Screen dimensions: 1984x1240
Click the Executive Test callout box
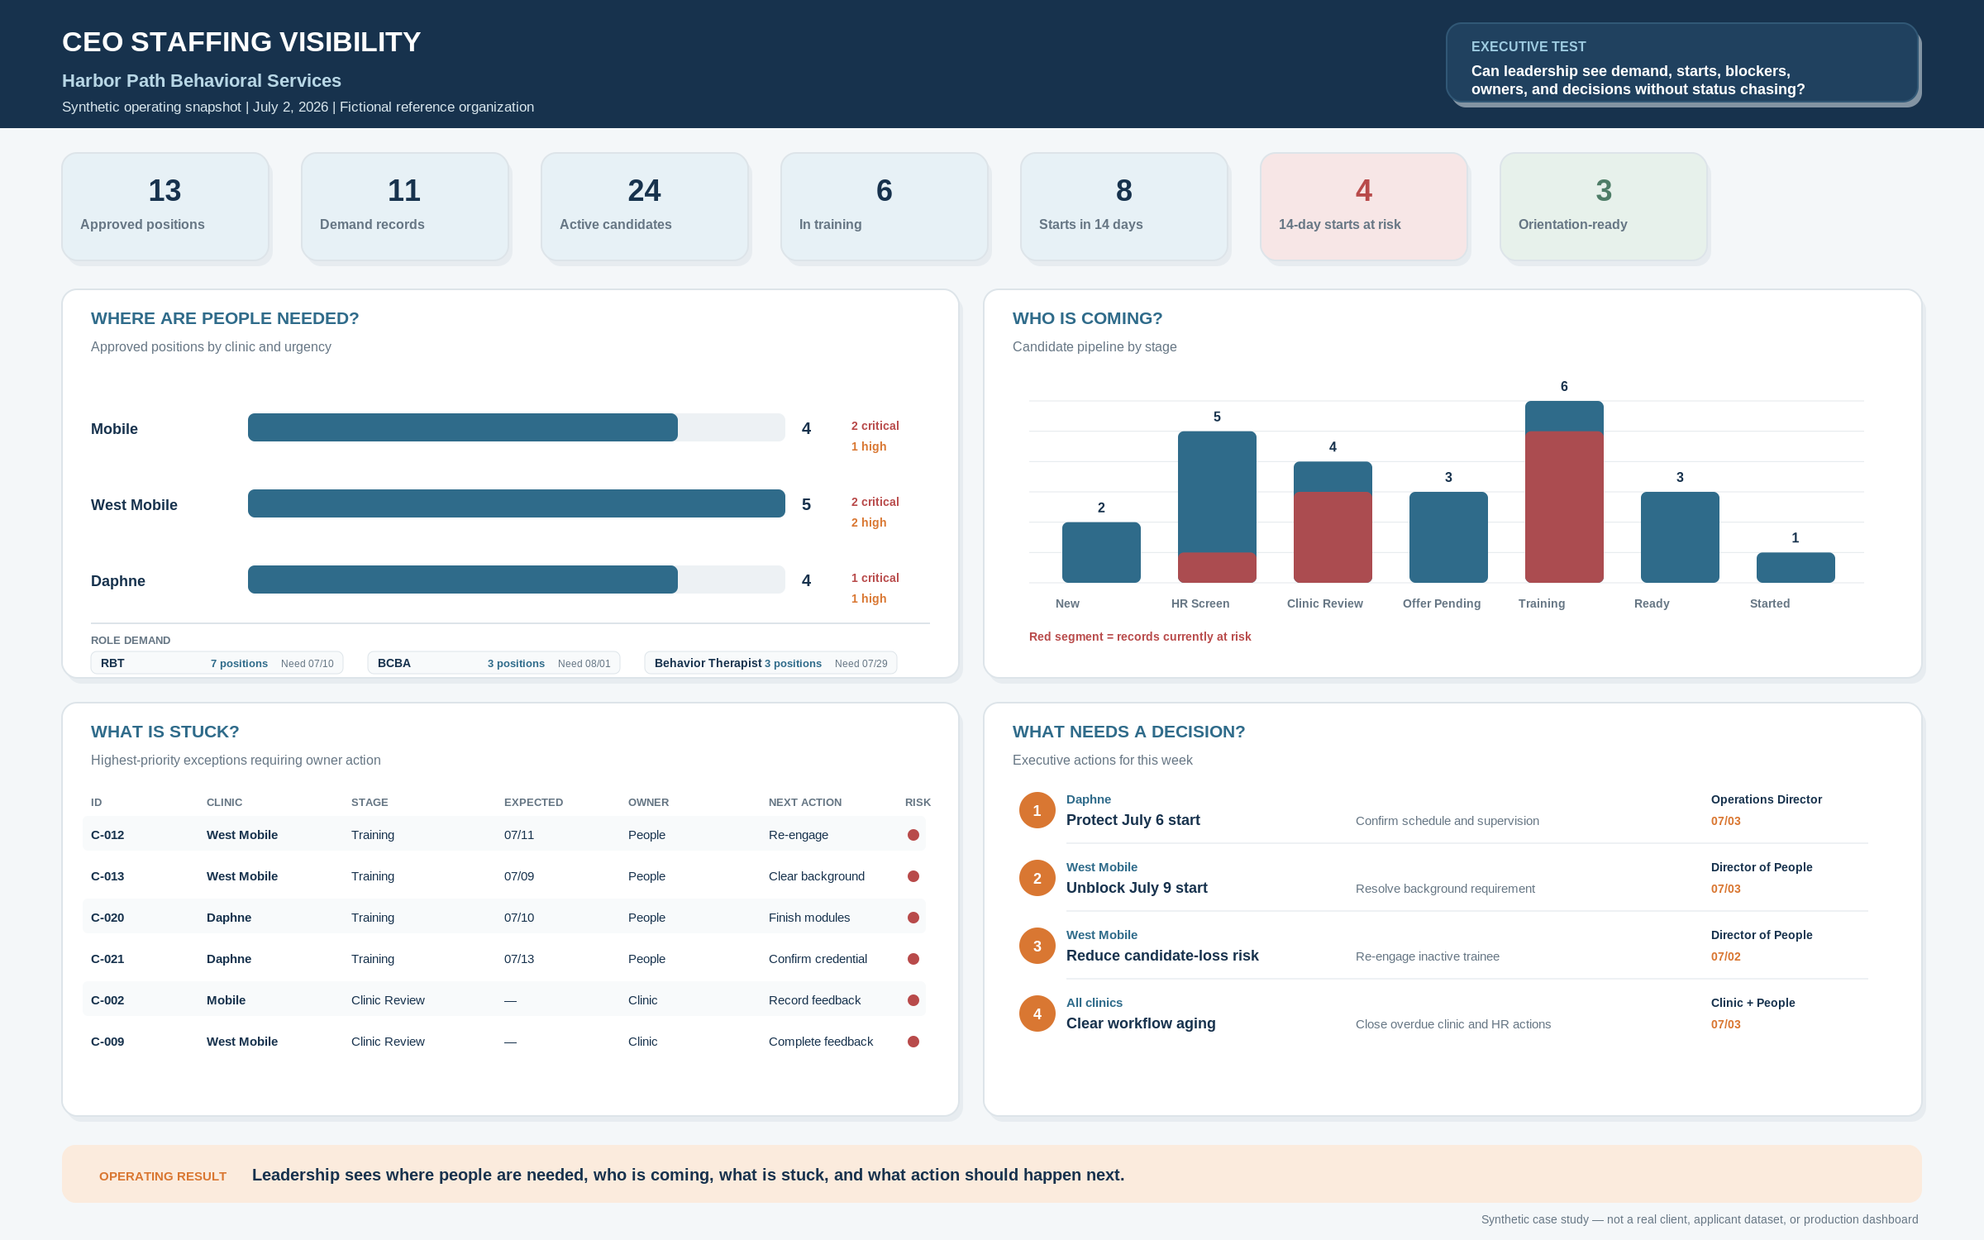point(1682,63)
